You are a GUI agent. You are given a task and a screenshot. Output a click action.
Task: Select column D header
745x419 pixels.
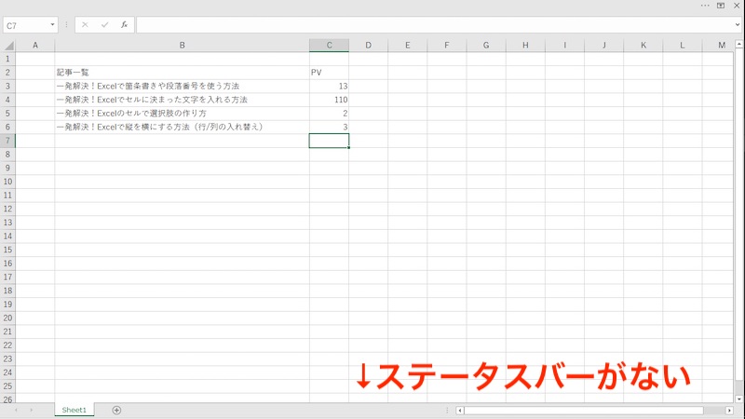coord(368,46)
